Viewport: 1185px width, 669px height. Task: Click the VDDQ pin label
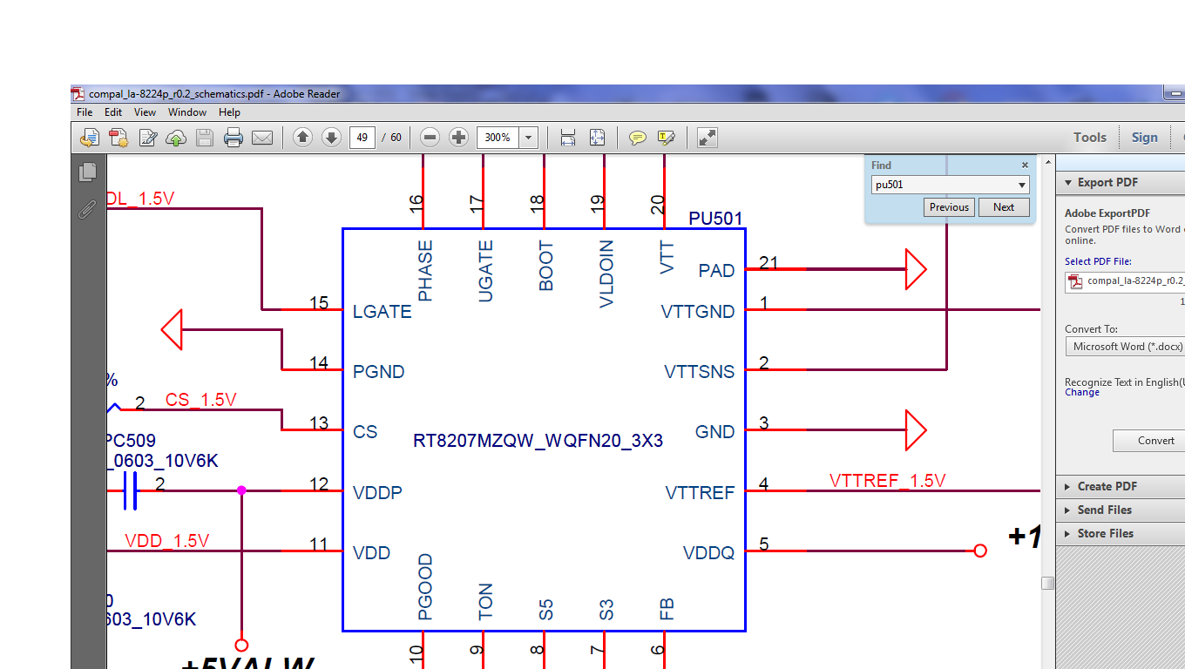point(708,553)
